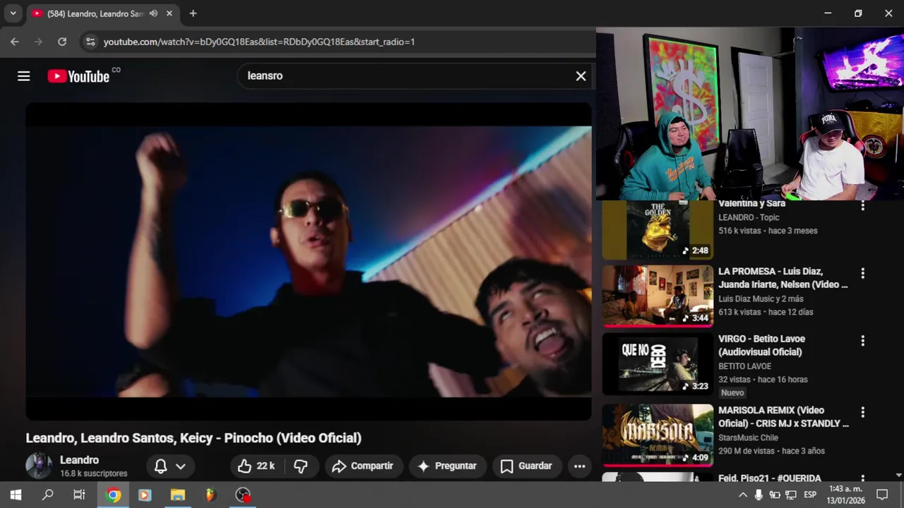Viewport: 904px width, 508px height.
Task: Expand the notification preferences chevron
Action: 181,466
